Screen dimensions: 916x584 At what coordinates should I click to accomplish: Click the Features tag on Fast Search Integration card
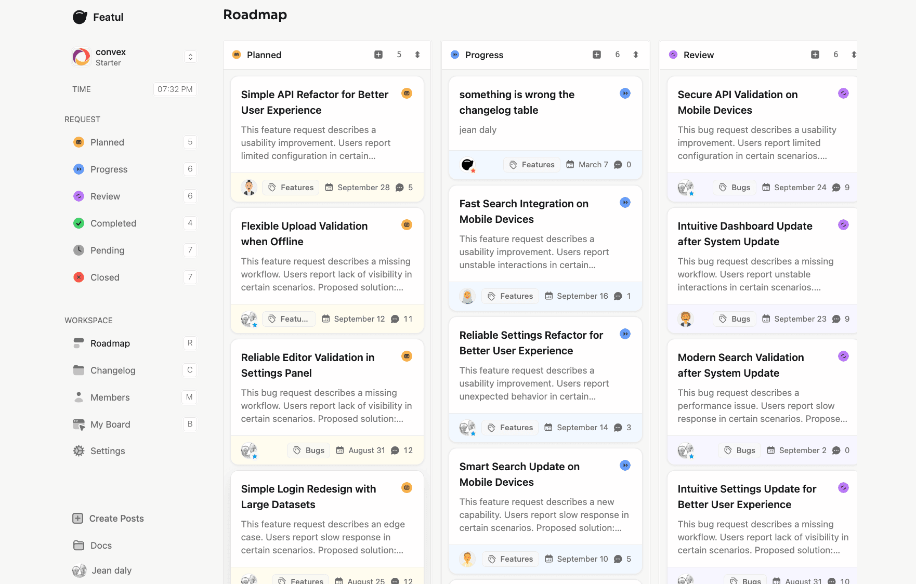(x=510, y=296)
